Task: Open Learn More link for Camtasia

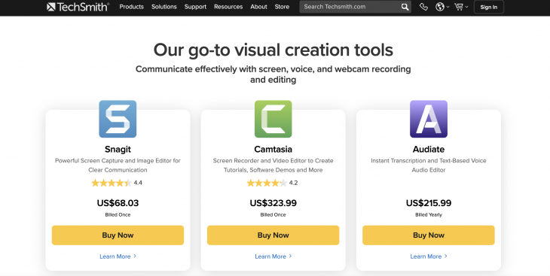Action: 273,256
